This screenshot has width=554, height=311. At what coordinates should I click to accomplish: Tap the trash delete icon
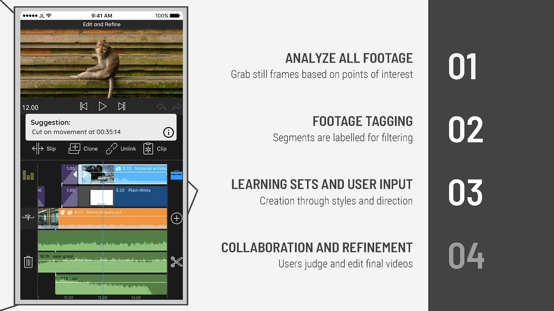[x=28, y=262]
